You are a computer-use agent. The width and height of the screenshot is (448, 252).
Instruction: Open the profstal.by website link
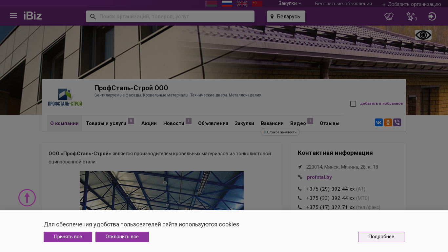click(x=319, y=177)
